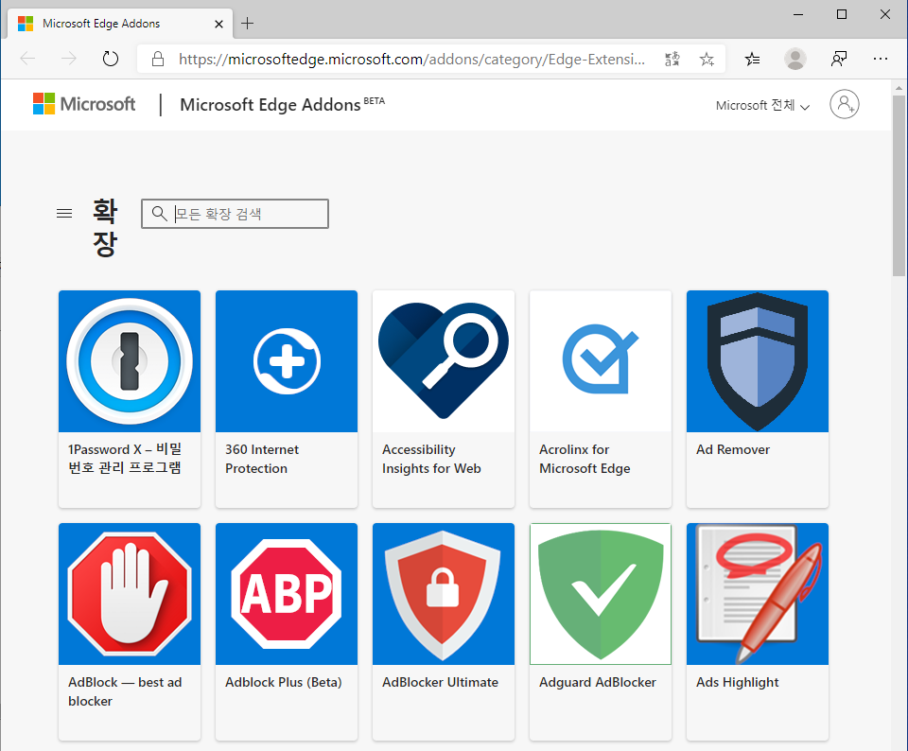The height and width of the screenshot is (751, 908).
Task: Open the AdBlock red hand icon
Action: pyautogui.click(x=130, y=594)
